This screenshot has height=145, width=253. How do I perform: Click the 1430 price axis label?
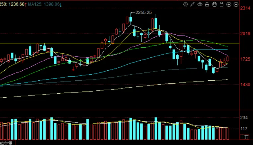pyautogui.click(x=245, y=85)
